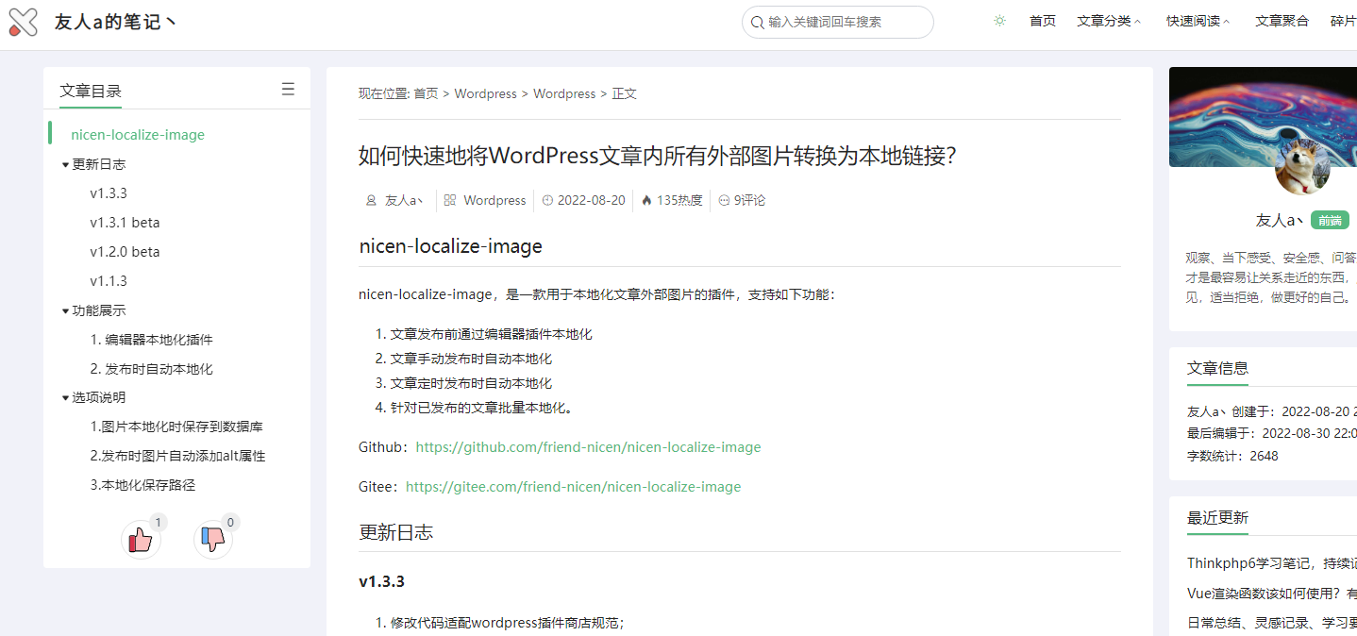The height and width of the screenshot is (636, 1357).
Task: Expand the 快速阅读 navigation dropdown
Action: (x=1194, y=20)
